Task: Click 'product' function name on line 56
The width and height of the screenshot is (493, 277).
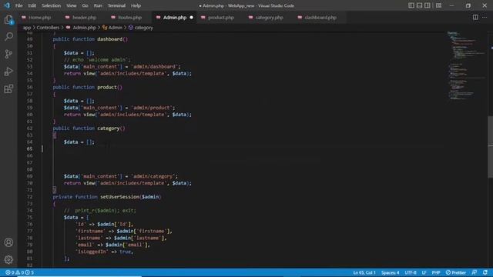Action: (x=107, y=87)
